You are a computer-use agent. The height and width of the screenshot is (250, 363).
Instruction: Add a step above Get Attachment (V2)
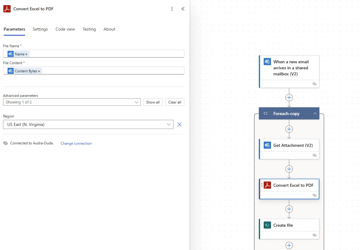(x=289, y=129)
